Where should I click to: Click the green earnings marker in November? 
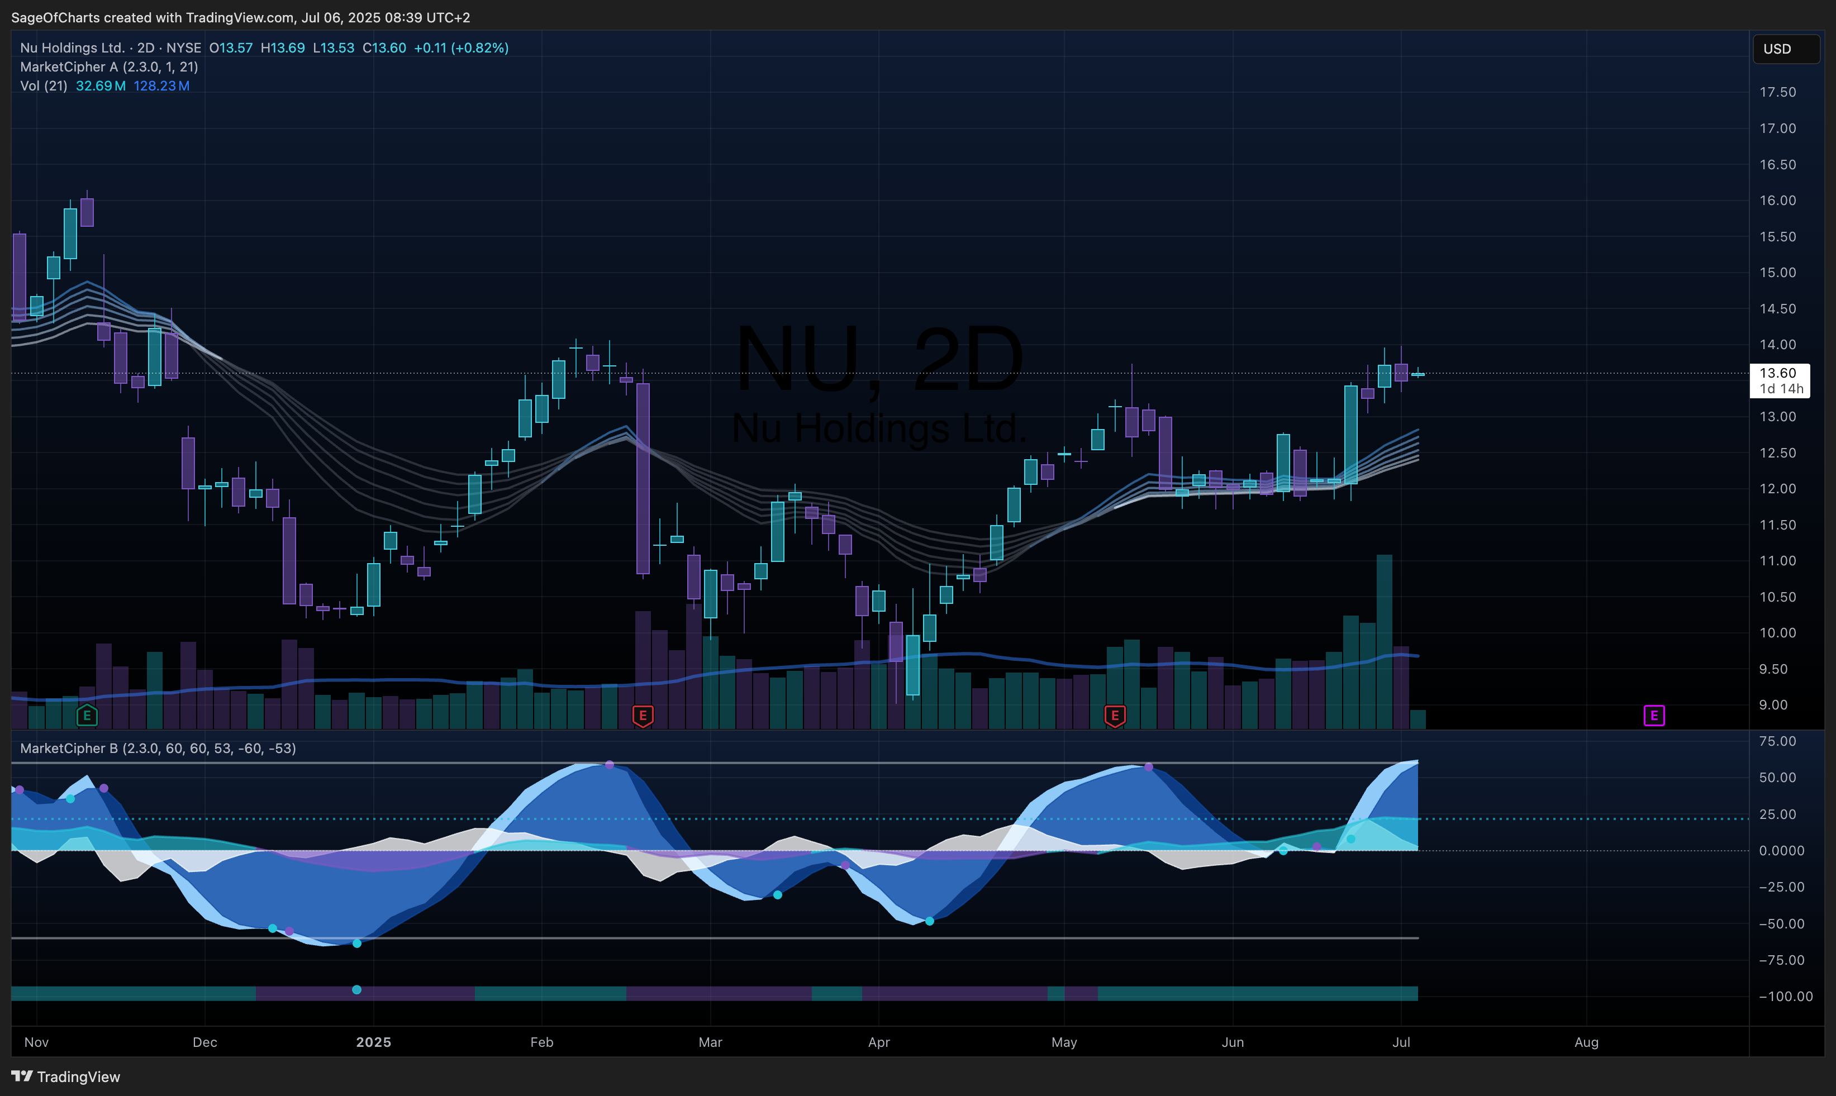coord(87,715)
